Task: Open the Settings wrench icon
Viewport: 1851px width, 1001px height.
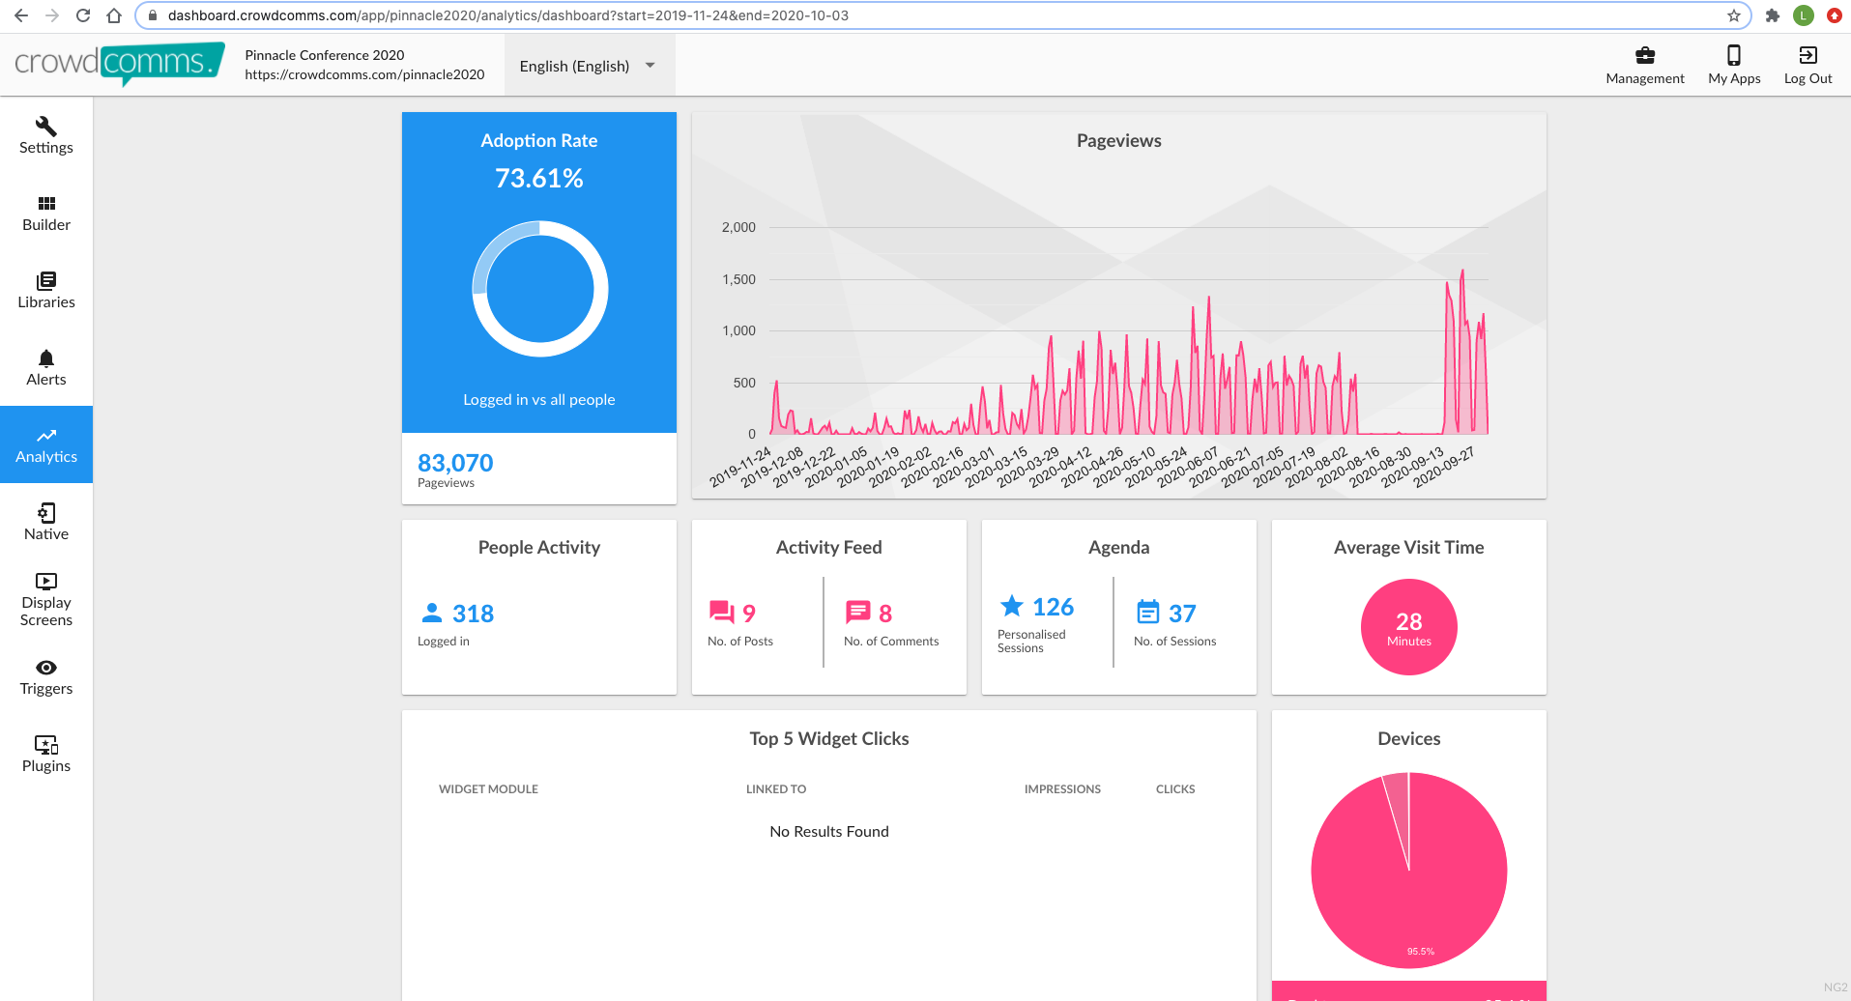Action: 46,127
